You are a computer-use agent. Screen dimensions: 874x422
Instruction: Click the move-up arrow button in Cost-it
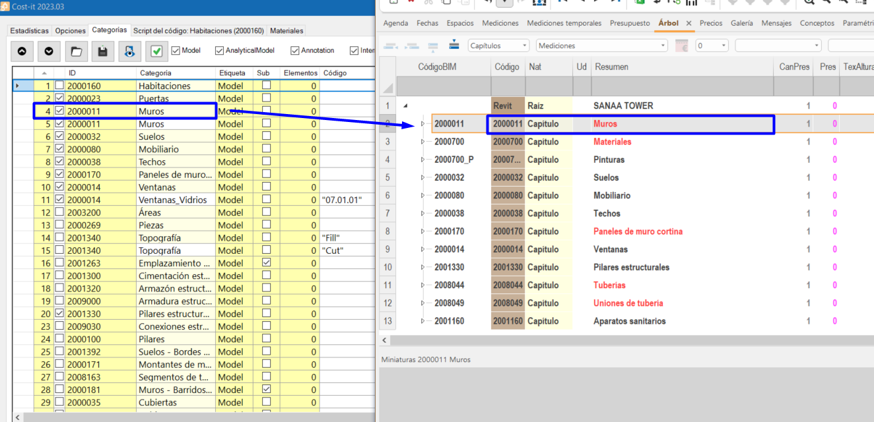pyautogui.click(x=22, y=51)
